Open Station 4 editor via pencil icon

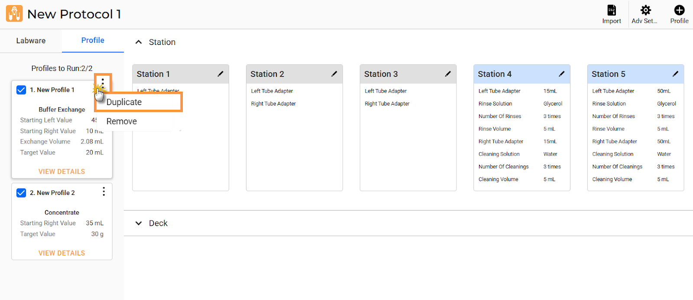[561, 74]
